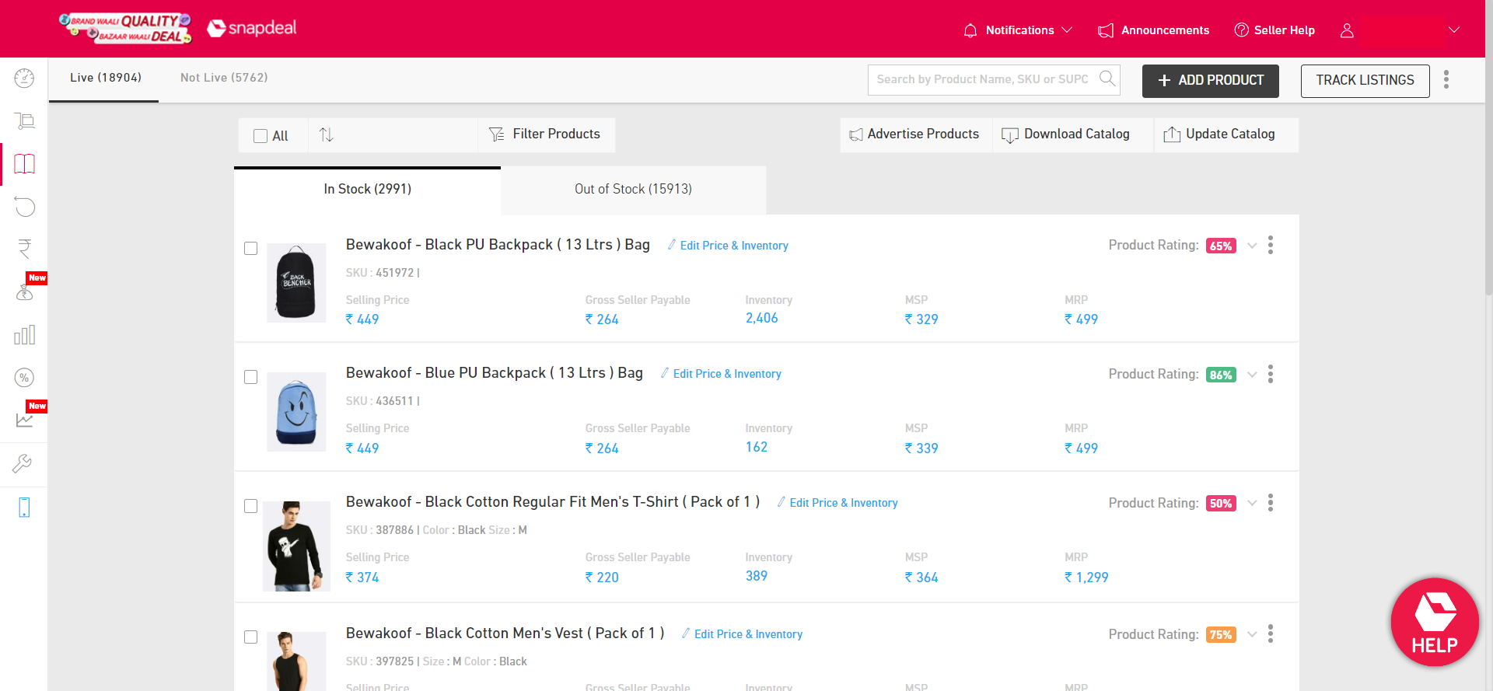Open the Blue PU Backpack thumbnail
Image resolution: width=1493 pixels, height=691 pixels.
(296, 412)
